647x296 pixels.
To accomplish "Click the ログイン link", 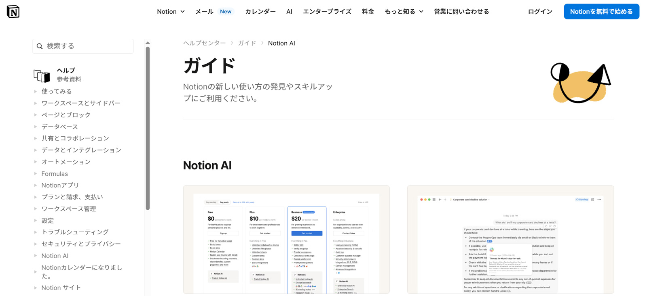I will 540,12.
